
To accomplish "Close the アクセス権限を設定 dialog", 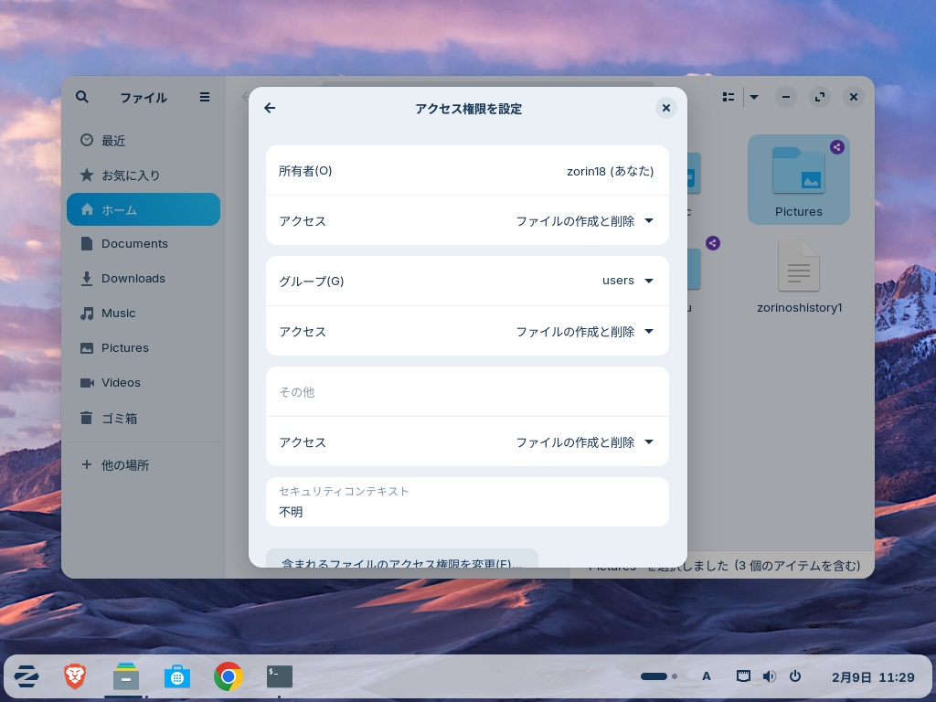I will (666, 108).
